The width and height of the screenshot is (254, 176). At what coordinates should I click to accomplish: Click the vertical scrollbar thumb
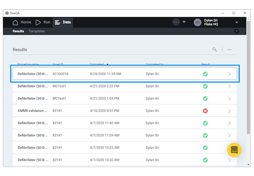[248, 77]
